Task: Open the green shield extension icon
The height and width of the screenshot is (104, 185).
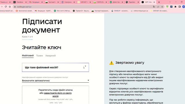Action: click(x=167, y=7)
